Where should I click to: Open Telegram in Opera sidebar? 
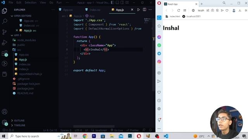(x=159, y=53)
